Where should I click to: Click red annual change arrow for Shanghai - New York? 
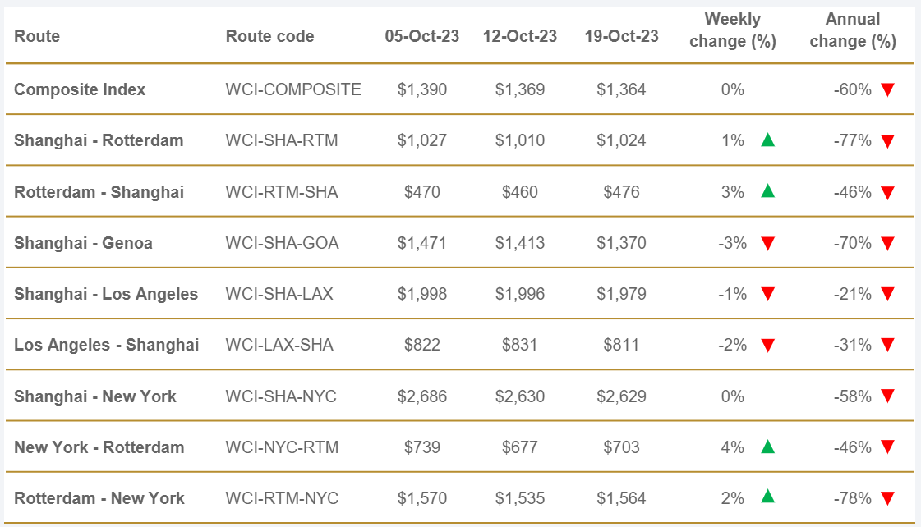tap(886, 396)
